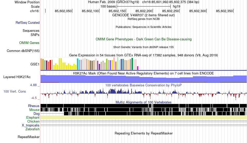The height and width of the screenshot is (143, 247).
Task: Click the chr16: base position label
Action: [35, 11]
